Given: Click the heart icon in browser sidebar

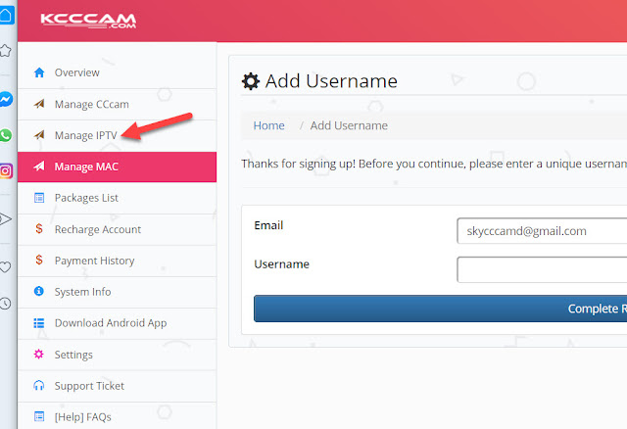Looking at the screenshot, I should (6, 266).
